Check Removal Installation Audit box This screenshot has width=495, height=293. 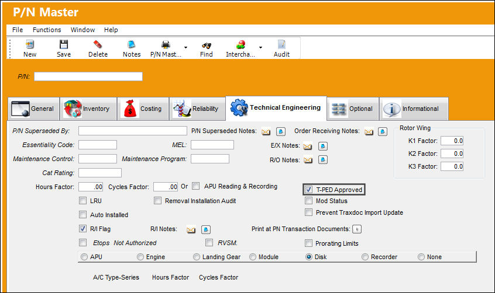pyautogui.click(x=157, y=201)
